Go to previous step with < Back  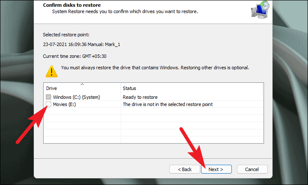[184, 169]
